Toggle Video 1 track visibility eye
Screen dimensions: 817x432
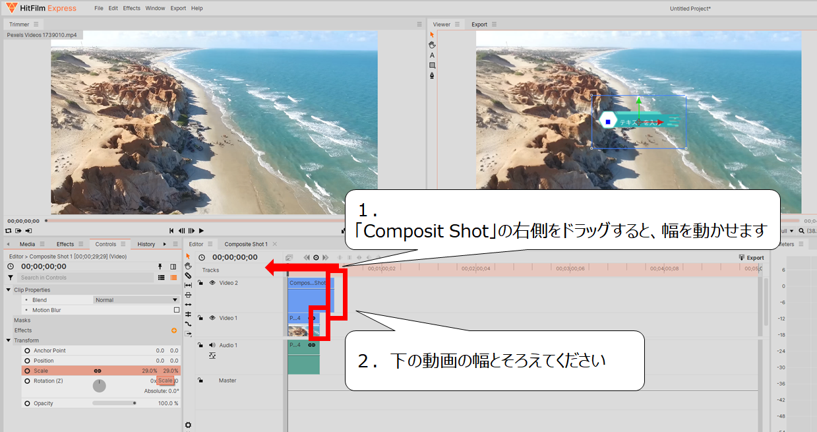point(212,318)
